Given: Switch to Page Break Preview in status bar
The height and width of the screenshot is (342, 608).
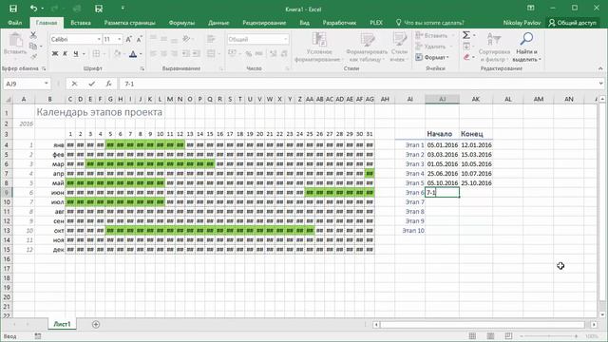Looking at the screenshot, I should [x=509, y=335].
